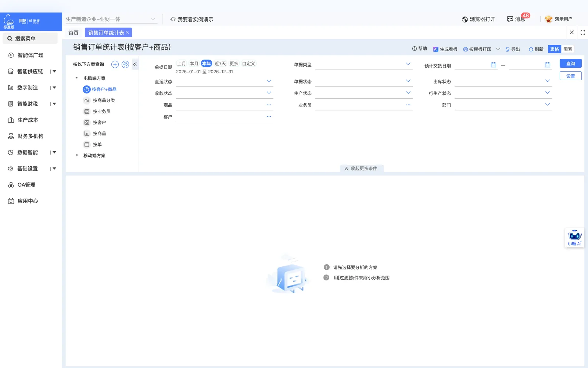
Task: Click 我要看实例演示 link
Action: coord(192,19)
